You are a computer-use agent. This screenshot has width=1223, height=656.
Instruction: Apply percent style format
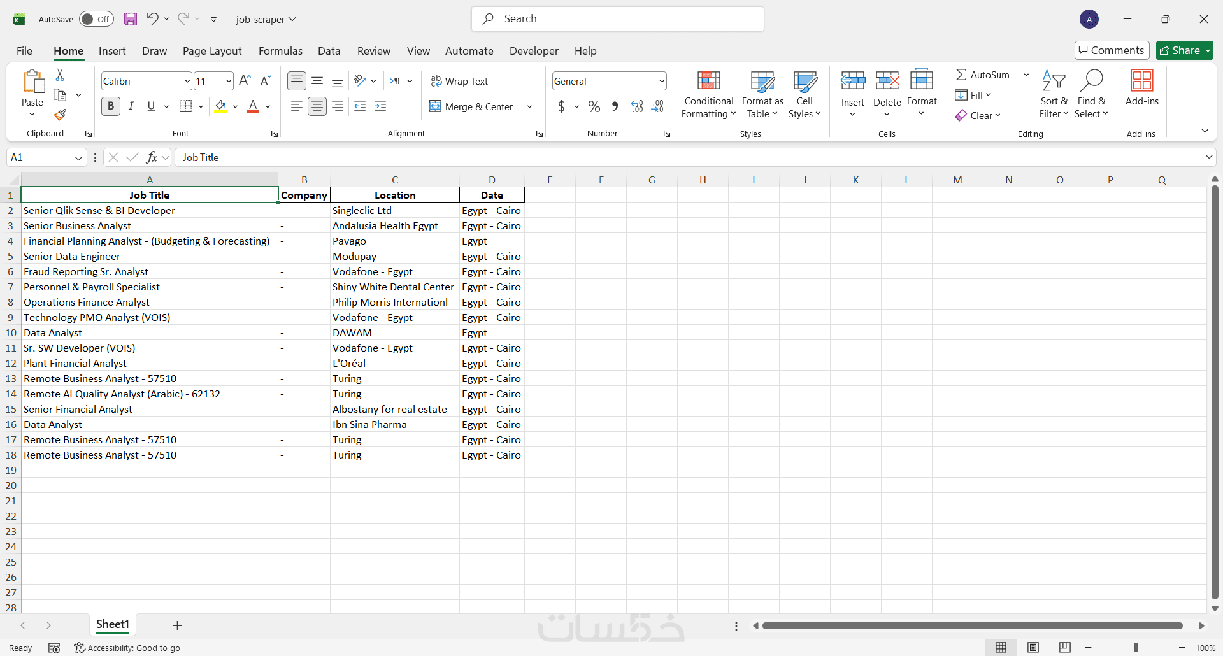pos(594,106)
